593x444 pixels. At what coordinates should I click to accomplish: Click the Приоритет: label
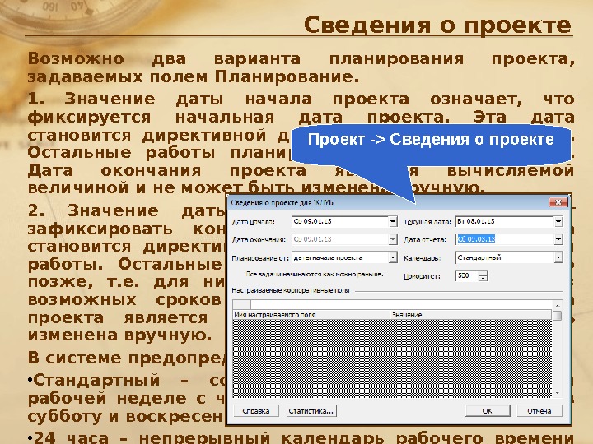tap(422, 276)
